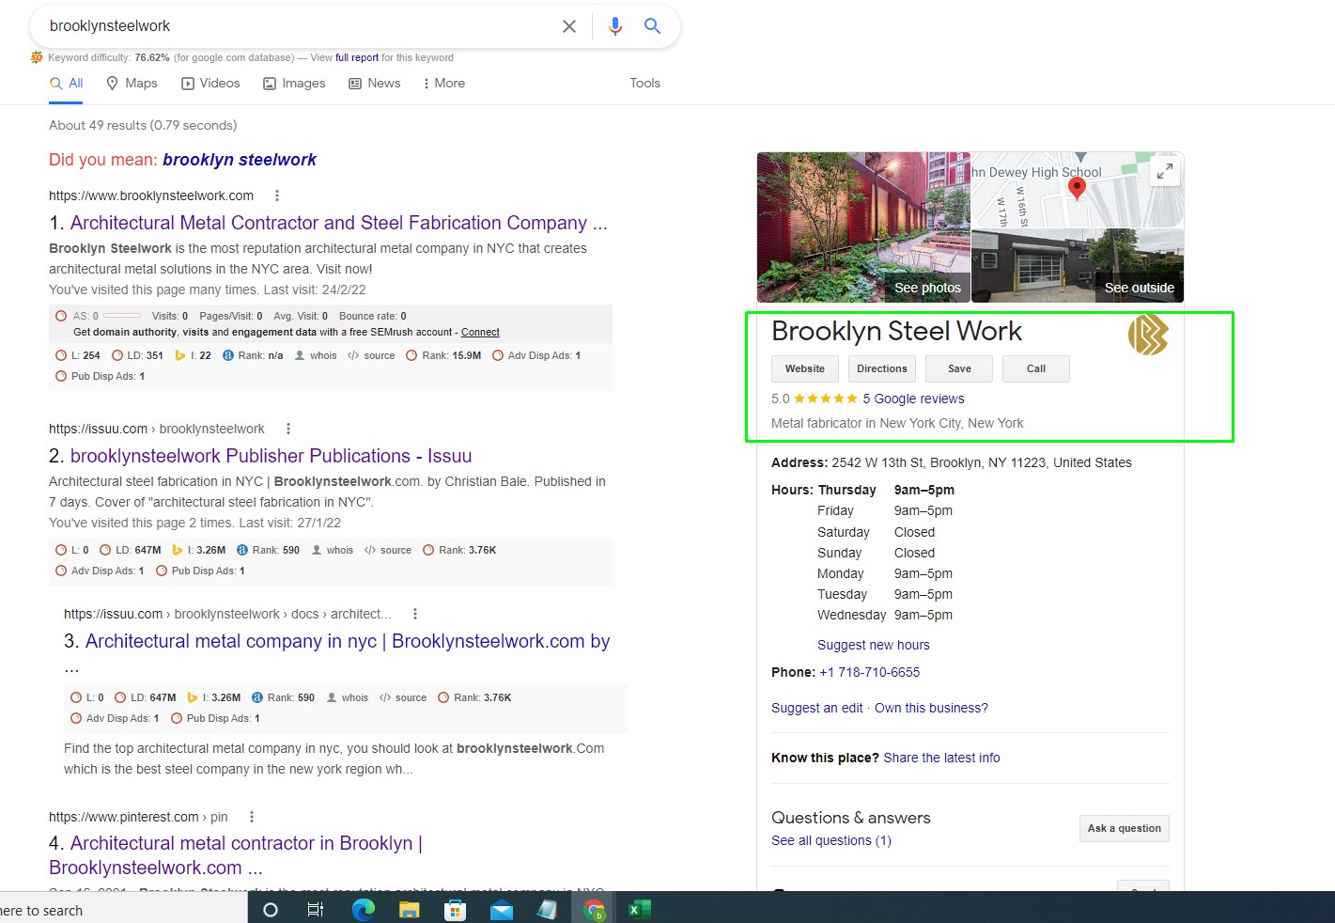Call phone number +1 718-710-6655

[870, 672]
